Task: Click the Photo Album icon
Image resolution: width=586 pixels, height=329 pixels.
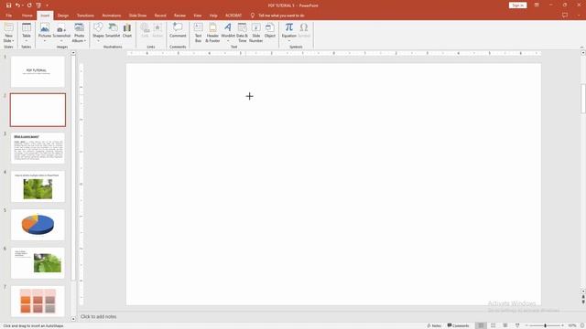Action: tap(79, 27)
